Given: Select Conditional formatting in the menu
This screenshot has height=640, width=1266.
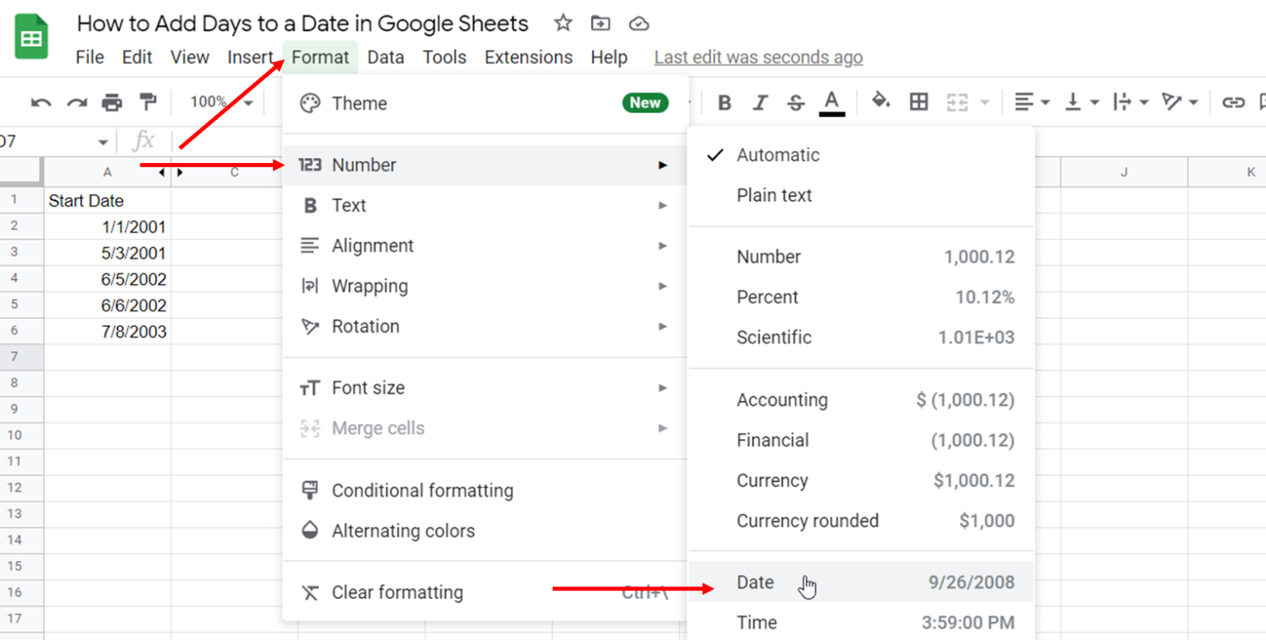Looking at the screenshot, I should coord(485,491).
